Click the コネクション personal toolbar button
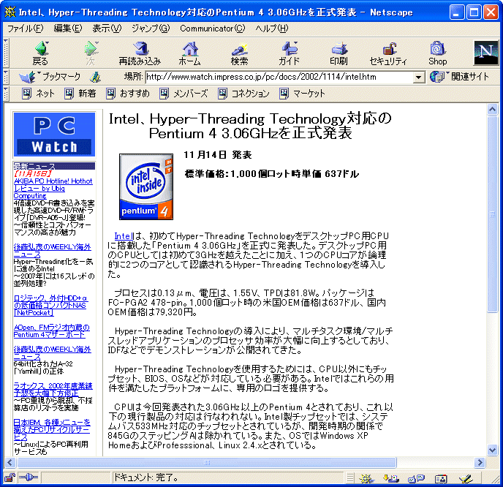 tap(243, 94)
